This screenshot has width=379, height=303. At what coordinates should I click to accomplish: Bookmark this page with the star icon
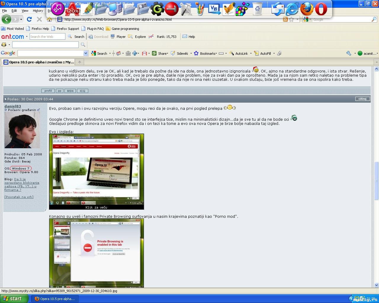pos(291,20)
